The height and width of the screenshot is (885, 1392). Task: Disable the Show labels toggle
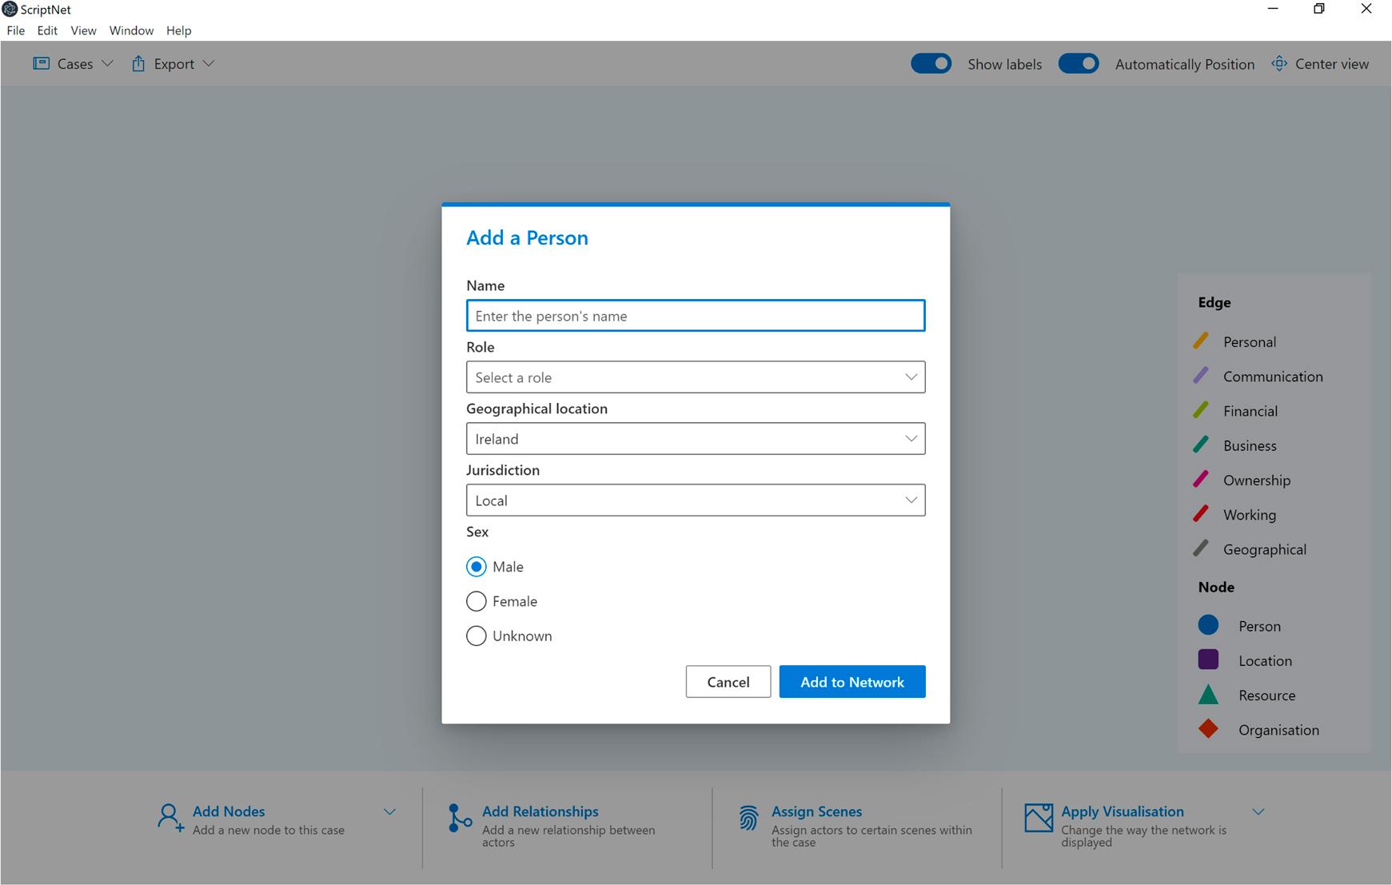point(931,63)
